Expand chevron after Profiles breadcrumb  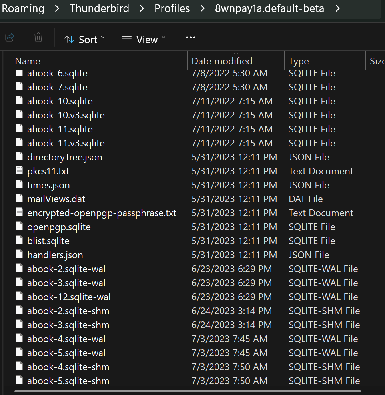point(202,8)
